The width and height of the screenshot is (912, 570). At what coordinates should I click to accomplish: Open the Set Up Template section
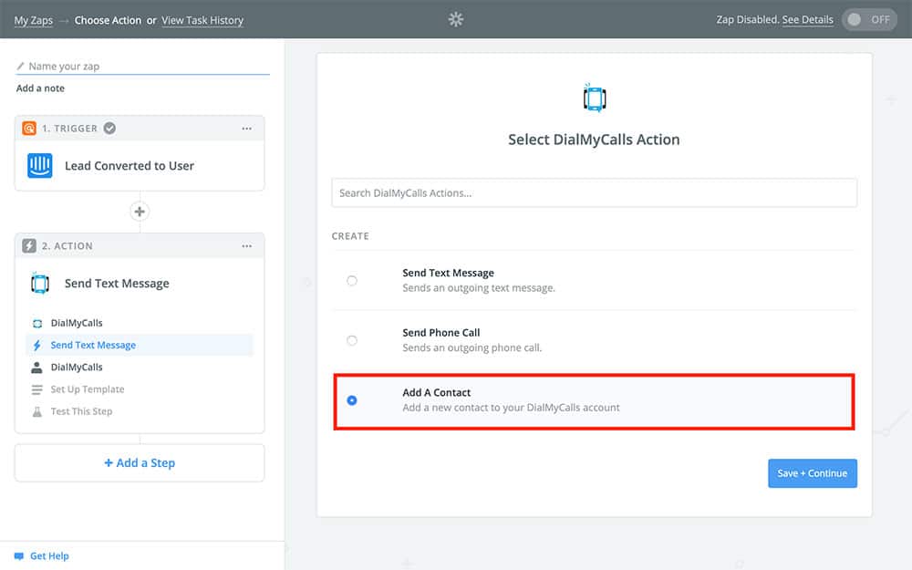tap(88, 389)
